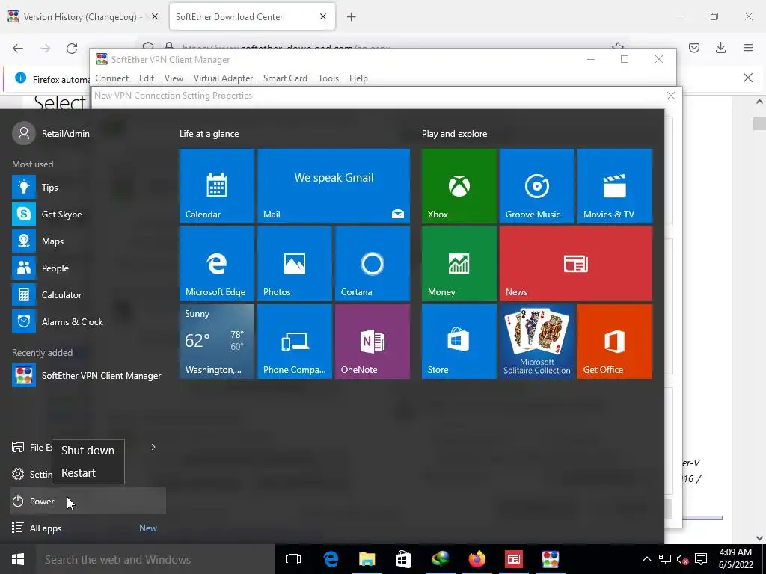Screen dimensions: 766x574
Task: Open the Store tile
Action: click(x=459, y=341)
